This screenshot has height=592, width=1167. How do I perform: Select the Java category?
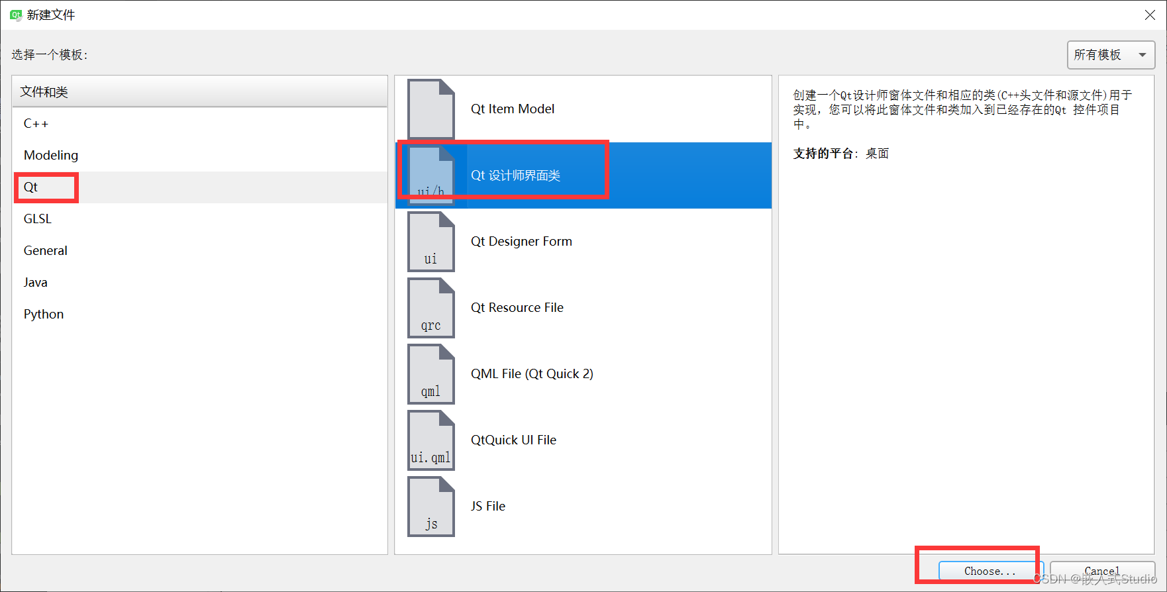click(x=199, y=283)
